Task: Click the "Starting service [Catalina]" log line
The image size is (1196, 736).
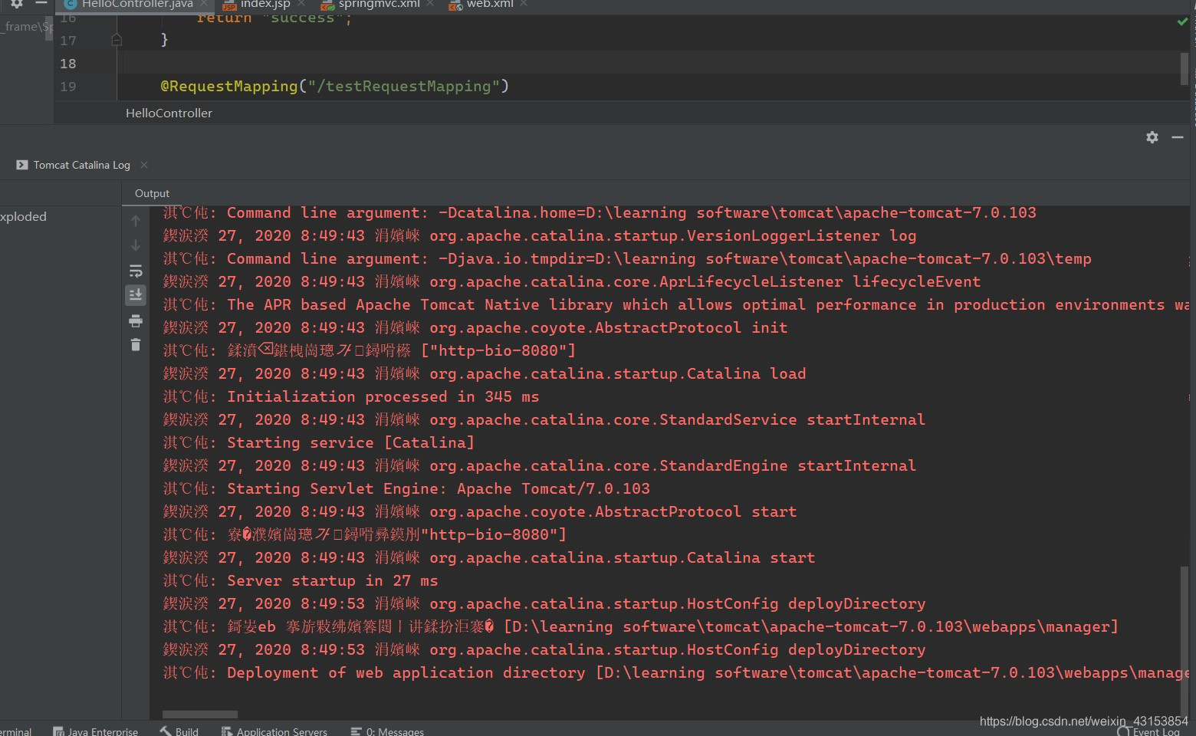Action: pyautogui.click(x=319, y=442)
